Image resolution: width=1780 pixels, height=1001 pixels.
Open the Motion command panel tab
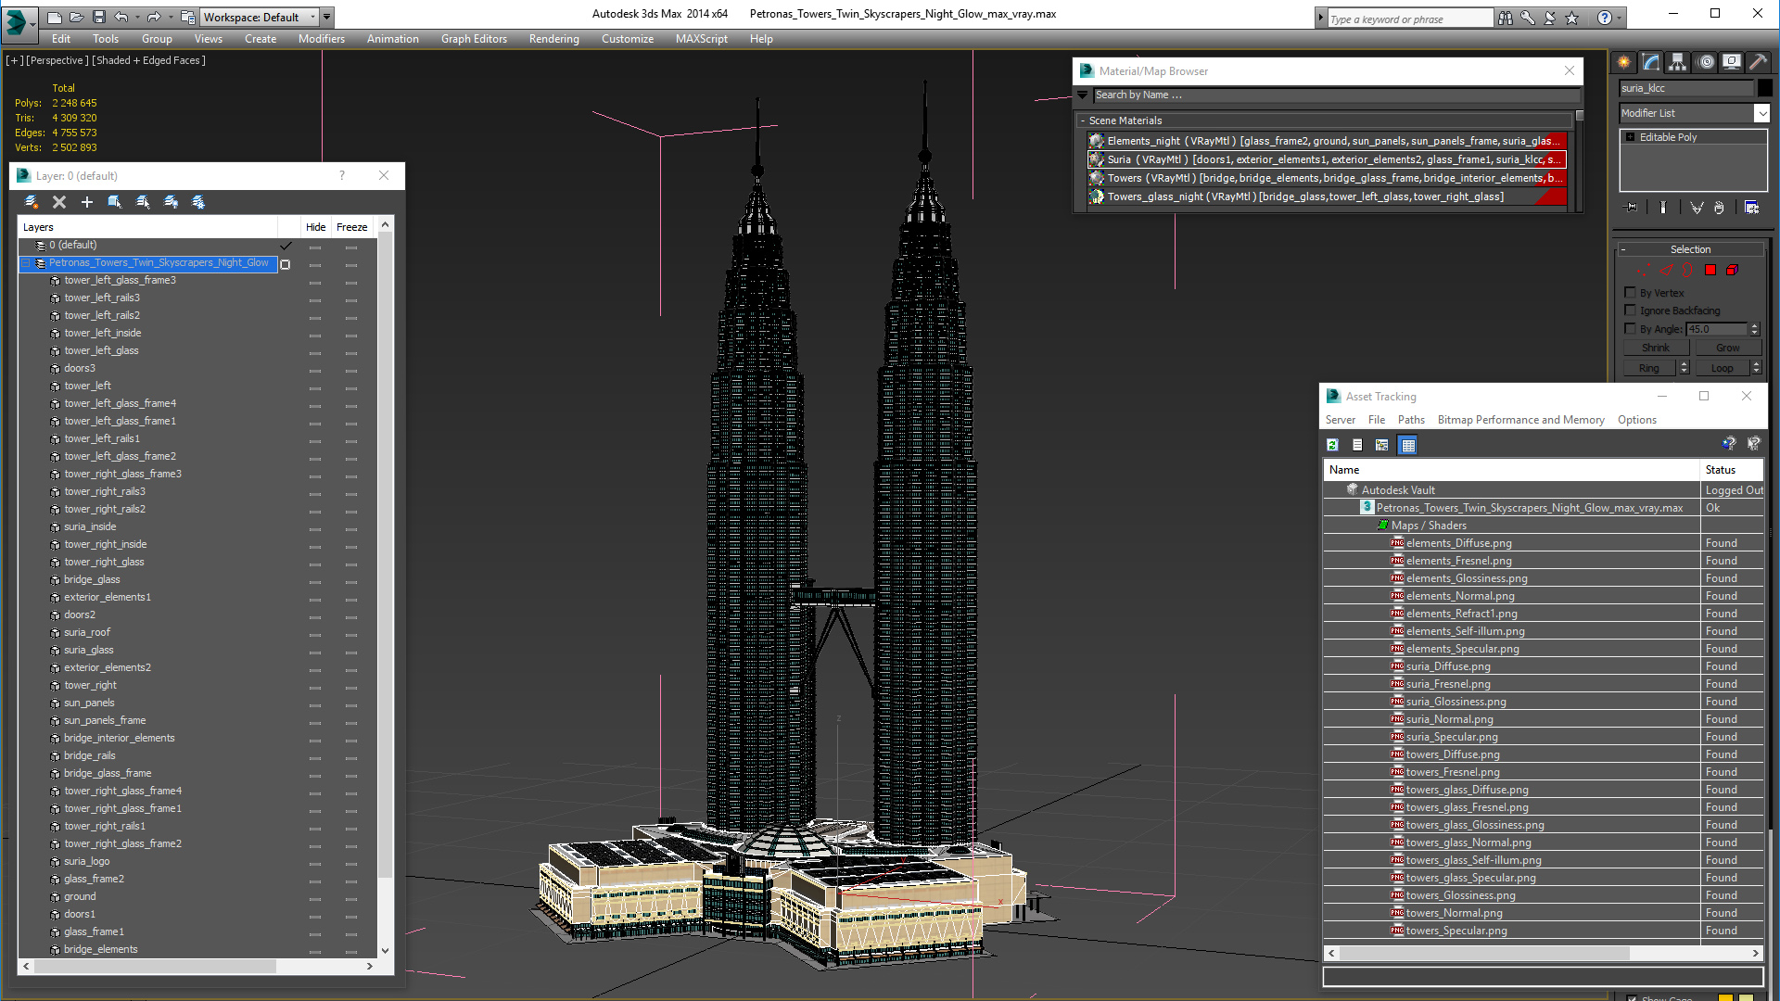pos(1706,62)
